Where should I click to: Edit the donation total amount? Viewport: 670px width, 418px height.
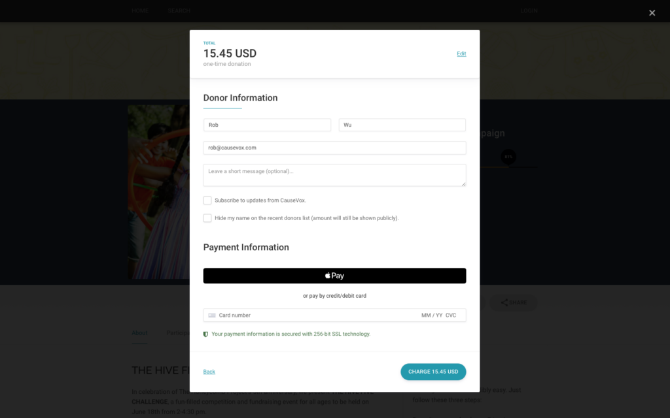click(x=461, y=54)
